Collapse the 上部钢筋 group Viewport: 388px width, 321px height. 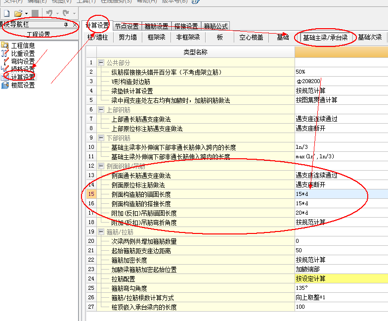pyautogui.click(x=101, y=109)
